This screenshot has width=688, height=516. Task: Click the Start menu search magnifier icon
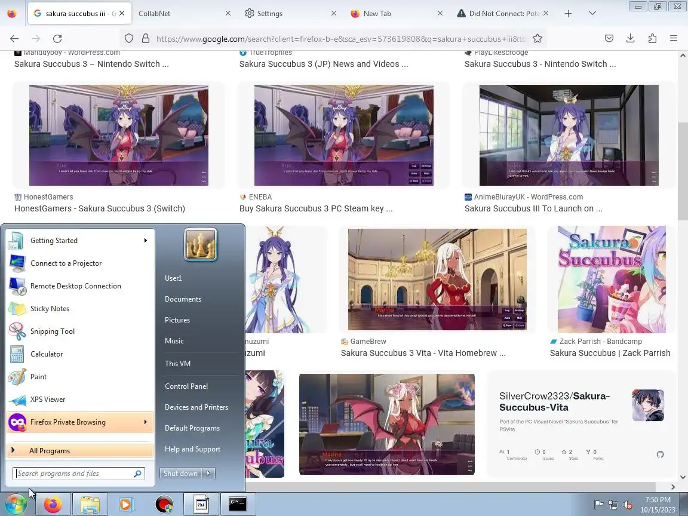tap(138, 474)
